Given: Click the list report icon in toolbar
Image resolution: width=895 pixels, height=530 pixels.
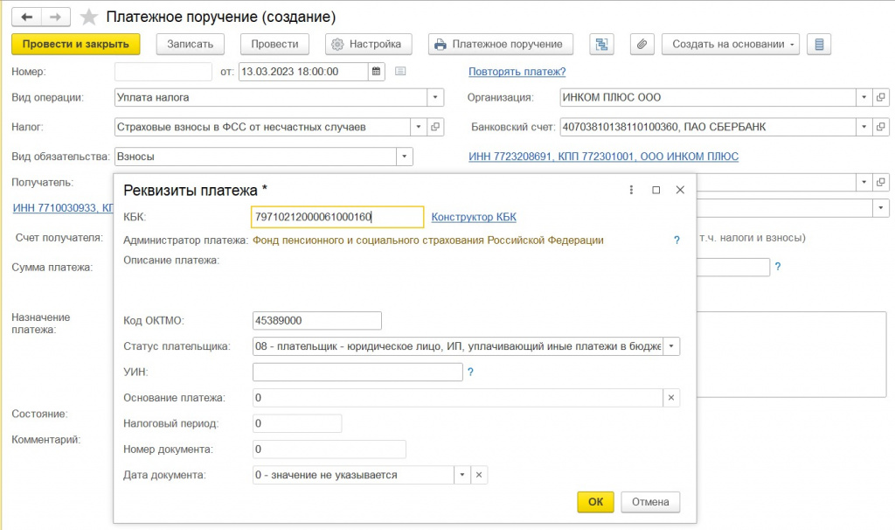Looking at the screenshot, I should click(x=819, y=44).
